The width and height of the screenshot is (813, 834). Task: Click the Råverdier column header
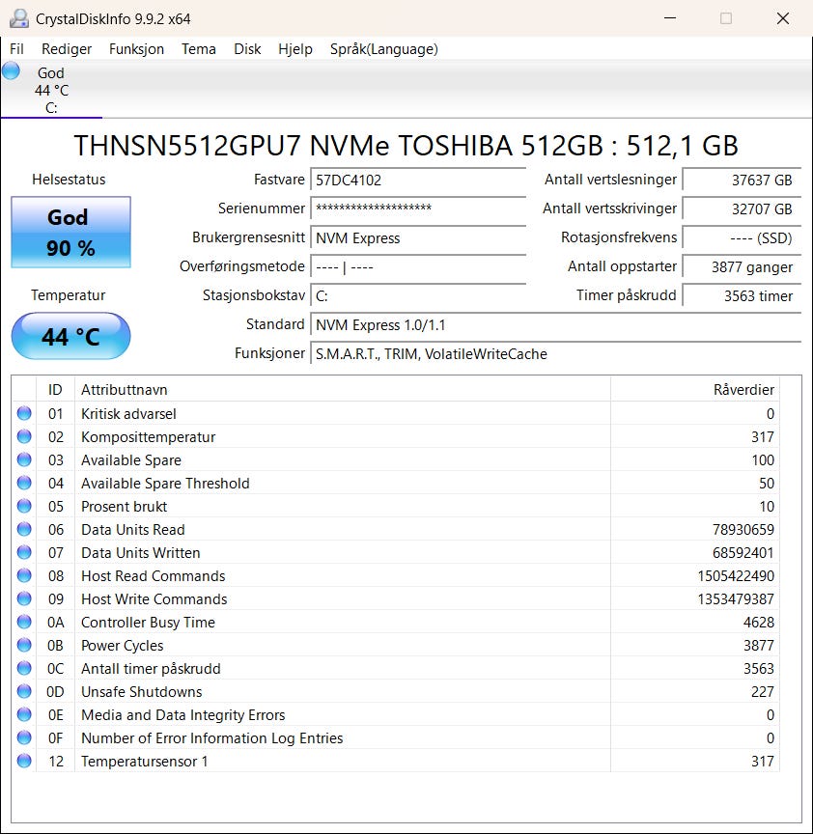695,389
